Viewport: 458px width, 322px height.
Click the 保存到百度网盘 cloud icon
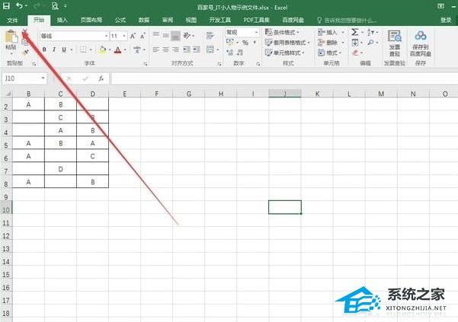421,36
